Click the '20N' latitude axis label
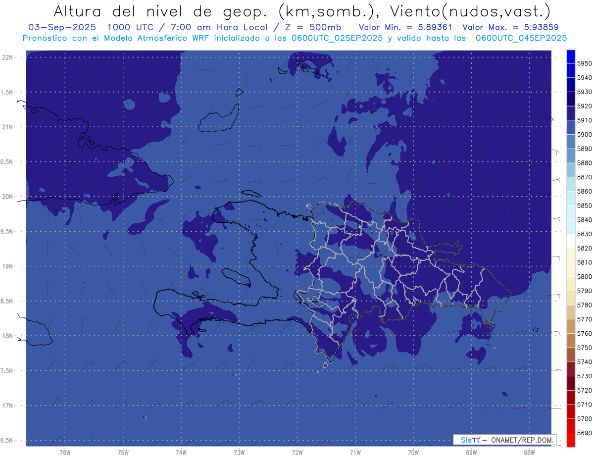This screenshot has width=594, height=459. tap(7, 197)
